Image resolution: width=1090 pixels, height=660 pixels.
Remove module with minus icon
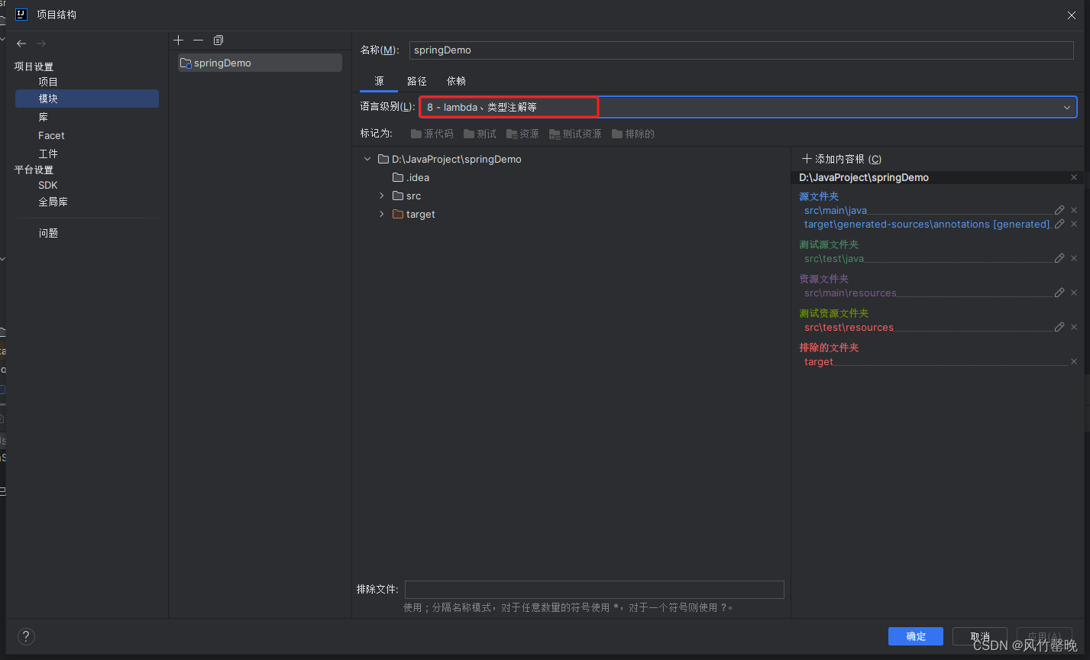click(199, 40)
